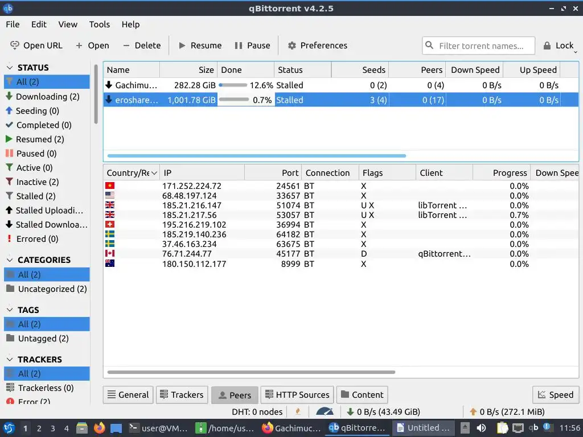Select the Gachimu… torrent row

(340, 85)
